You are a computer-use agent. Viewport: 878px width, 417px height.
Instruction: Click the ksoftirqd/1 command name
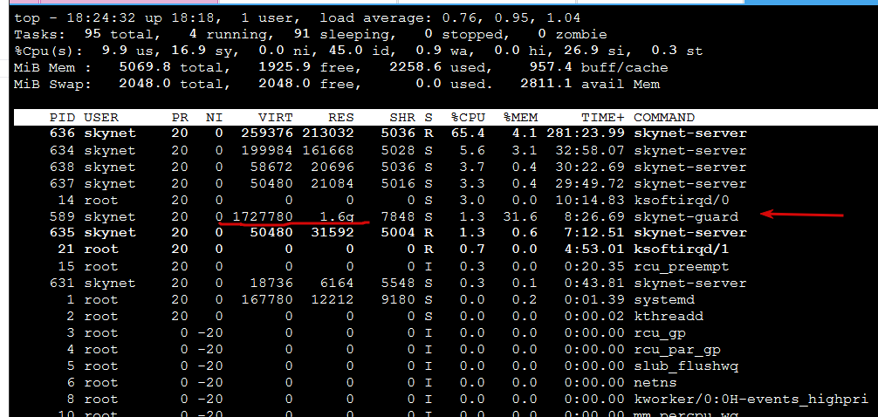coord(682,250)
